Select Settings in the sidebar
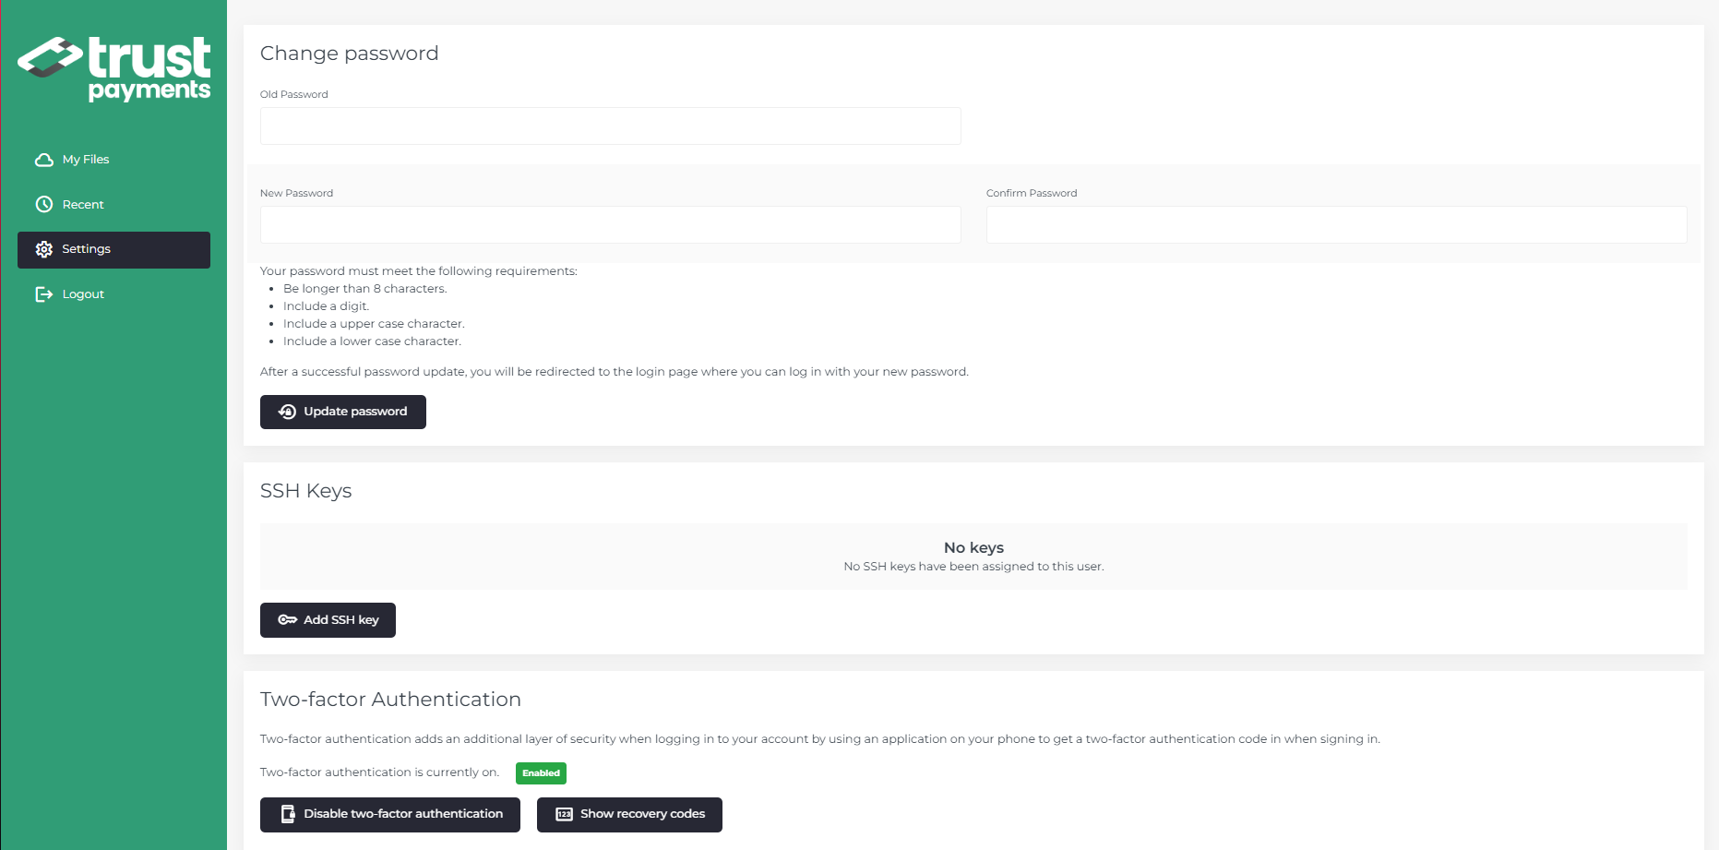The image size is (1719, 850). (x=87, y=249)
